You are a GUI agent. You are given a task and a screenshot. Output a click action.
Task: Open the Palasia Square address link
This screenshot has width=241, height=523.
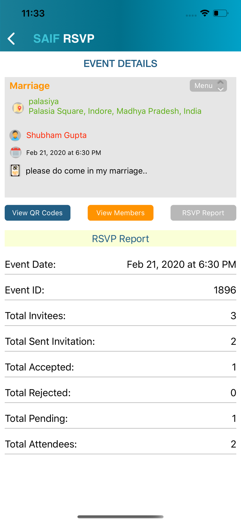tap(115, 111)
